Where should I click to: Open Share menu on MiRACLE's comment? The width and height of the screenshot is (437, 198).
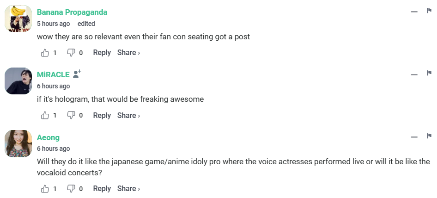click(x=128, y=116)
